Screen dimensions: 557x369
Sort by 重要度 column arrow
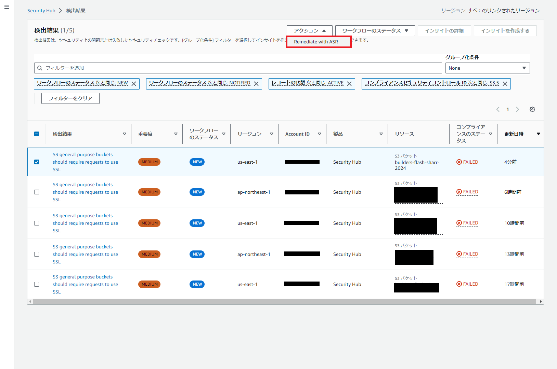pos(176,134)
